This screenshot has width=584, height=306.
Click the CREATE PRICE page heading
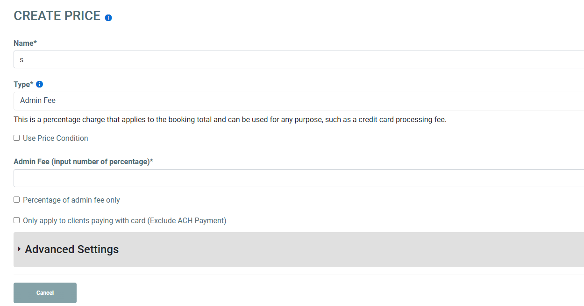[x=57, y=16]
